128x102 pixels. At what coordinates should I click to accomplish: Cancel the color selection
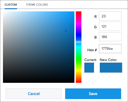pos(34,94)
